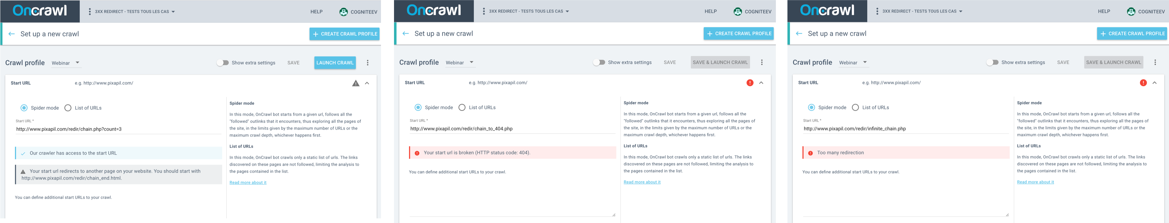Select 'List of URLs' radio above chain_to_404 URL
This screenshot has height=223, width=1169.
tap(462, 108)
